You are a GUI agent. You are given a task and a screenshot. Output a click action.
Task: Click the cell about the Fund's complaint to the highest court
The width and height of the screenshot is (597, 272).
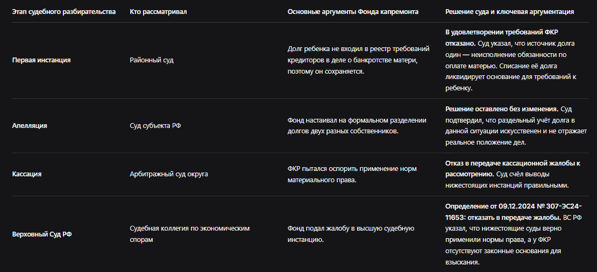tap(351, 234)
